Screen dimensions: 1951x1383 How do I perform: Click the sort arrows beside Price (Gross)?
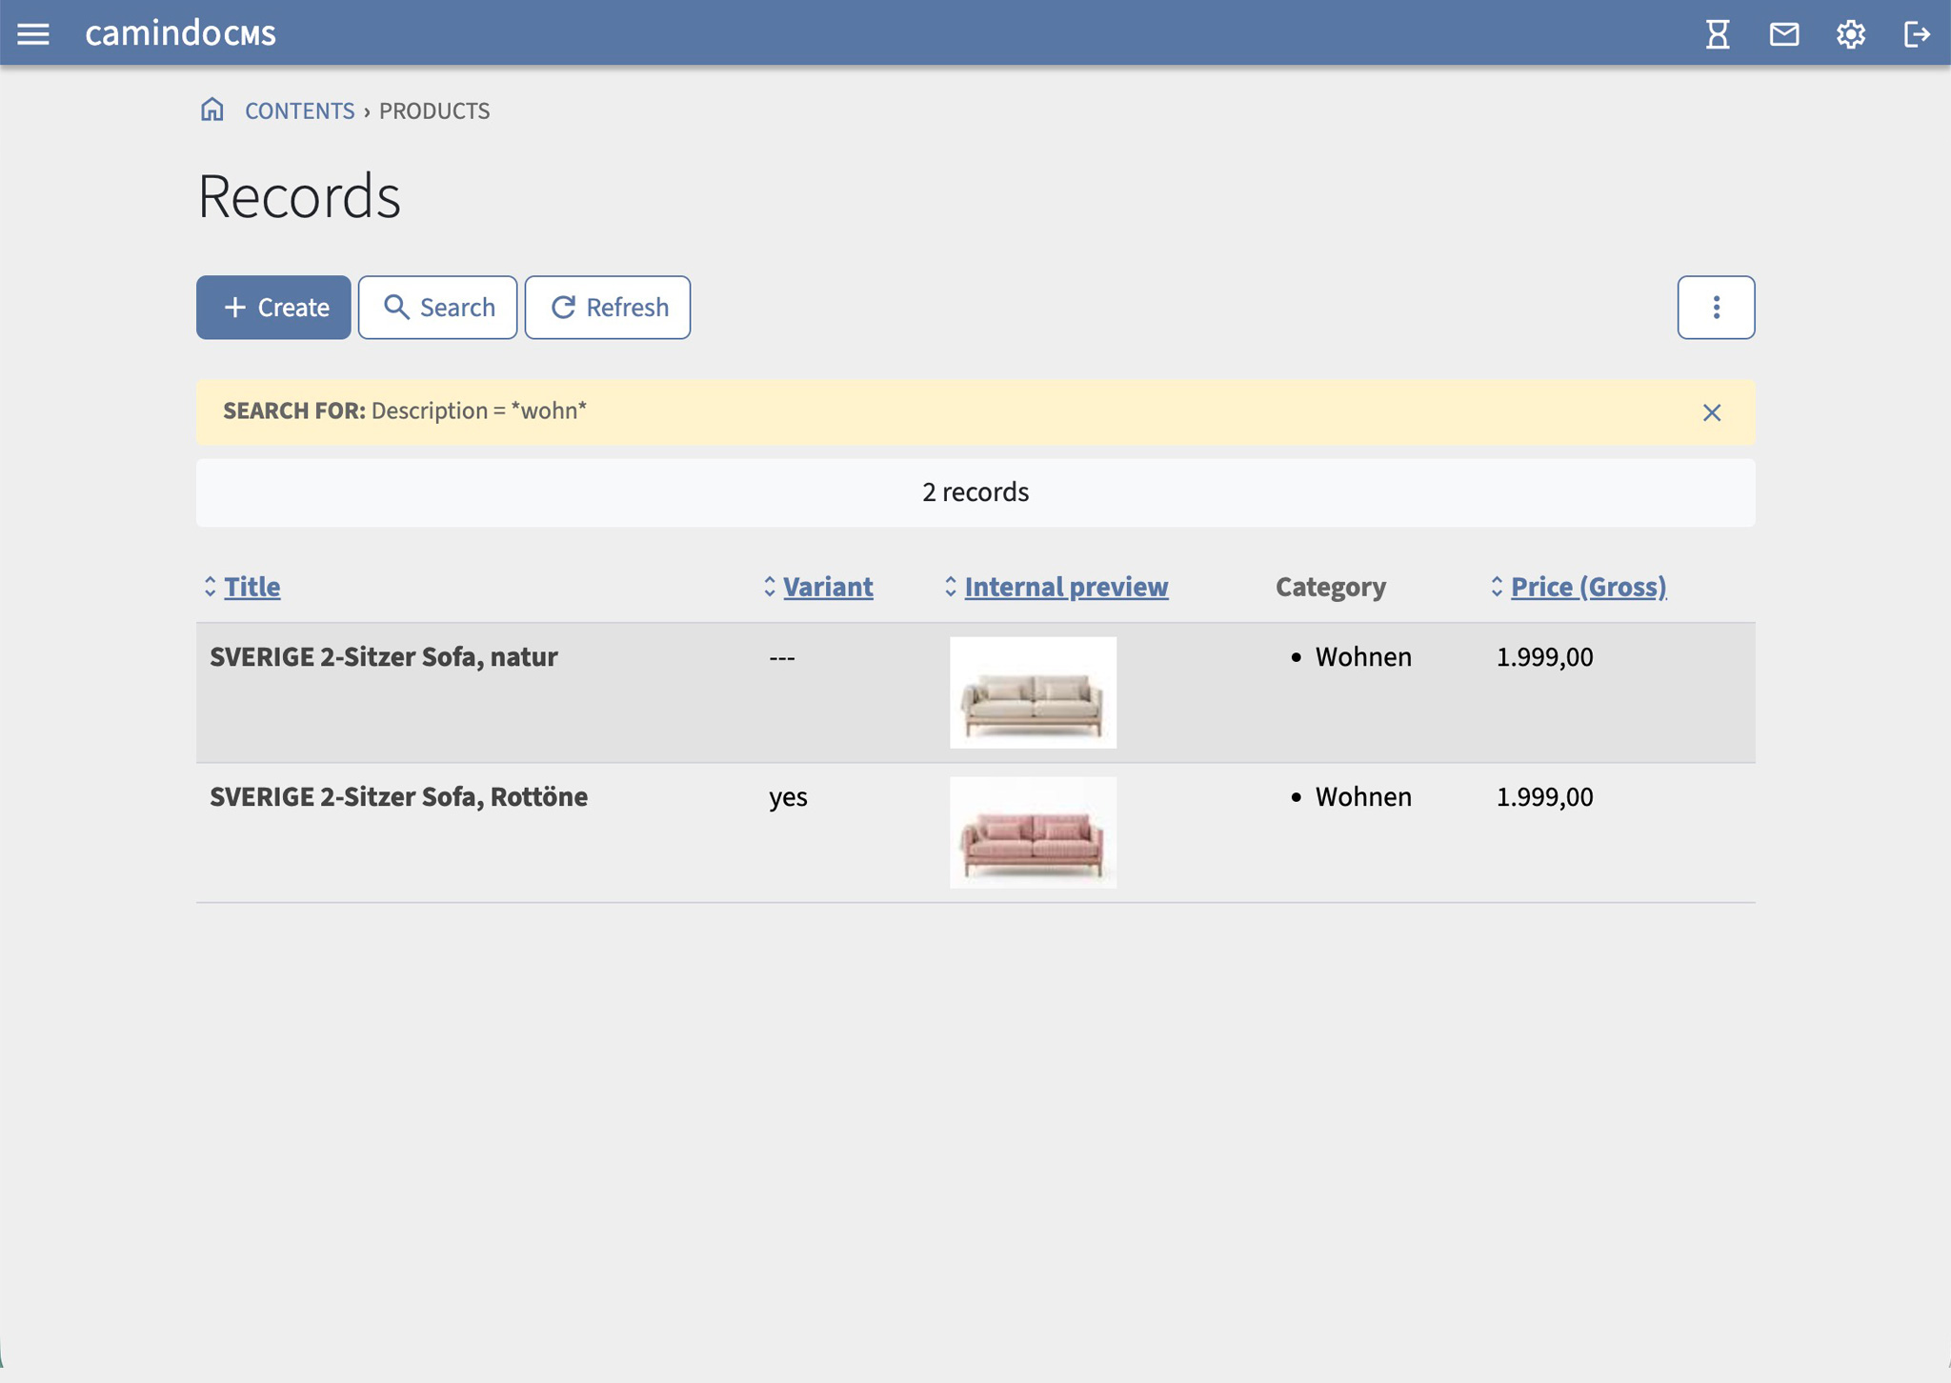pos(1498,587)
